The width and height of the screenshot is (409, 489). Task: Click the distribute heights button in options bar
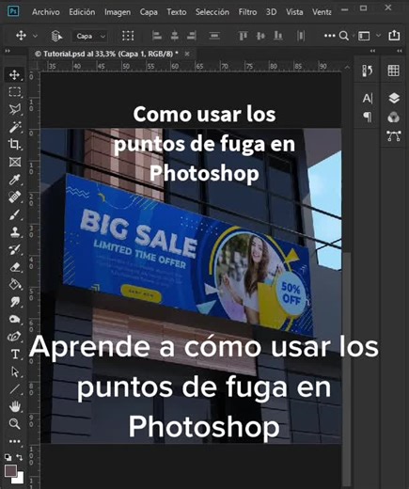click(x=301, y=36)
